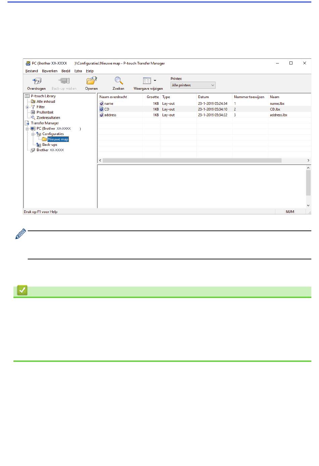Select the Back-ups tree item

[x=50, y=145]
